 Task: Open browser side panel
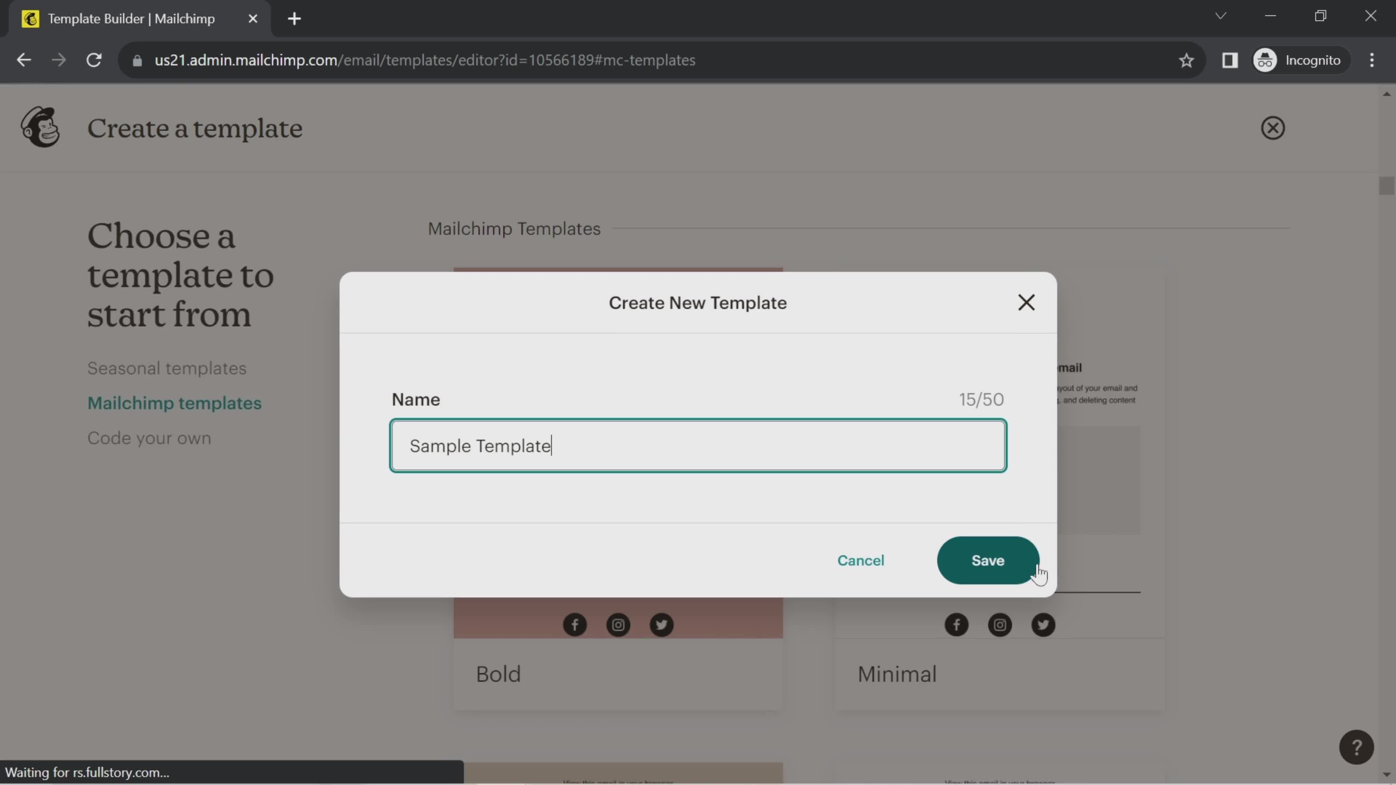coord(1229,60)
